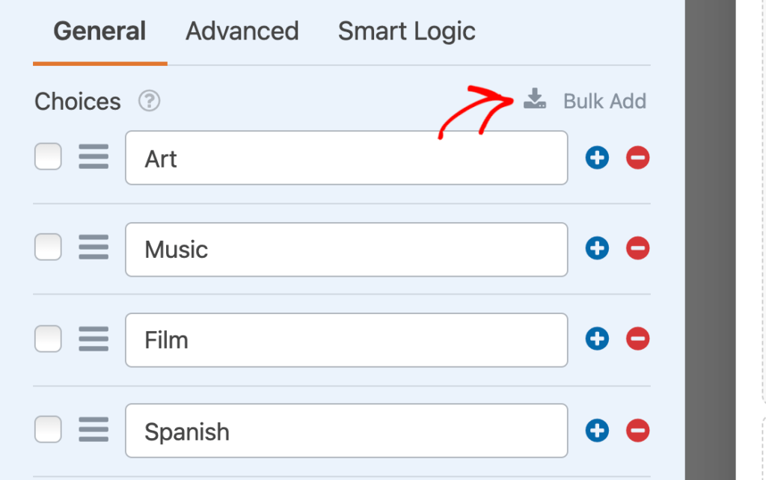Image resolution: width=766 pixels, height=480 pixels.
Task: Check the Art default checkbox
Action: coord(48,156)
